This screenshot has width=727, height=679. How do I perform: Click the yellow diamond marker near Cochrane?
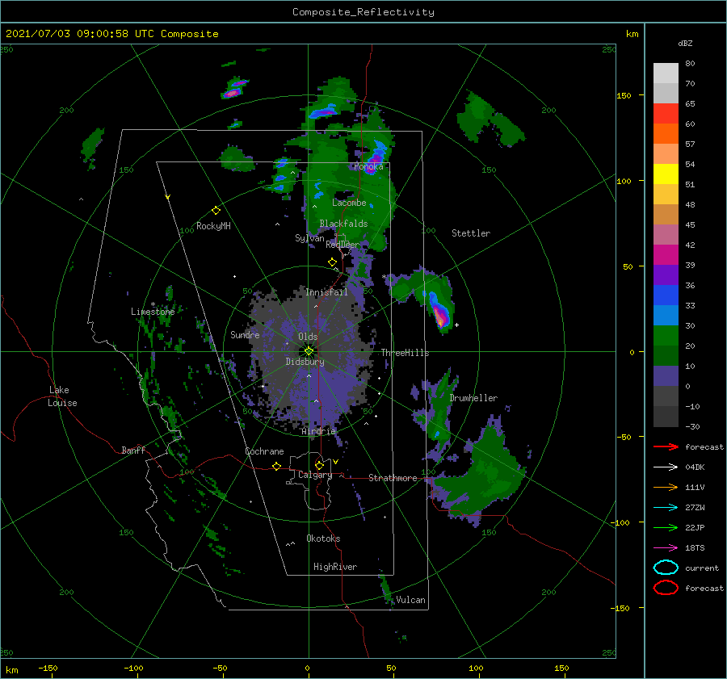276,466
